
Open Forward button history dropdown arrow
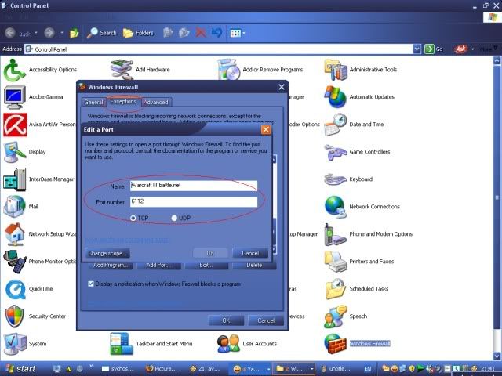(x=61, y=33)
